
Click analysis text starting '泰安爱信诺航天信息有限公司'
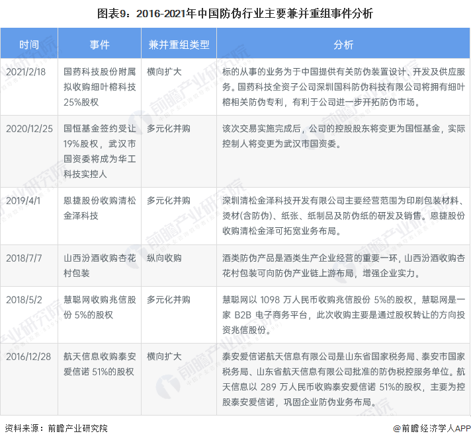point(343,379)
